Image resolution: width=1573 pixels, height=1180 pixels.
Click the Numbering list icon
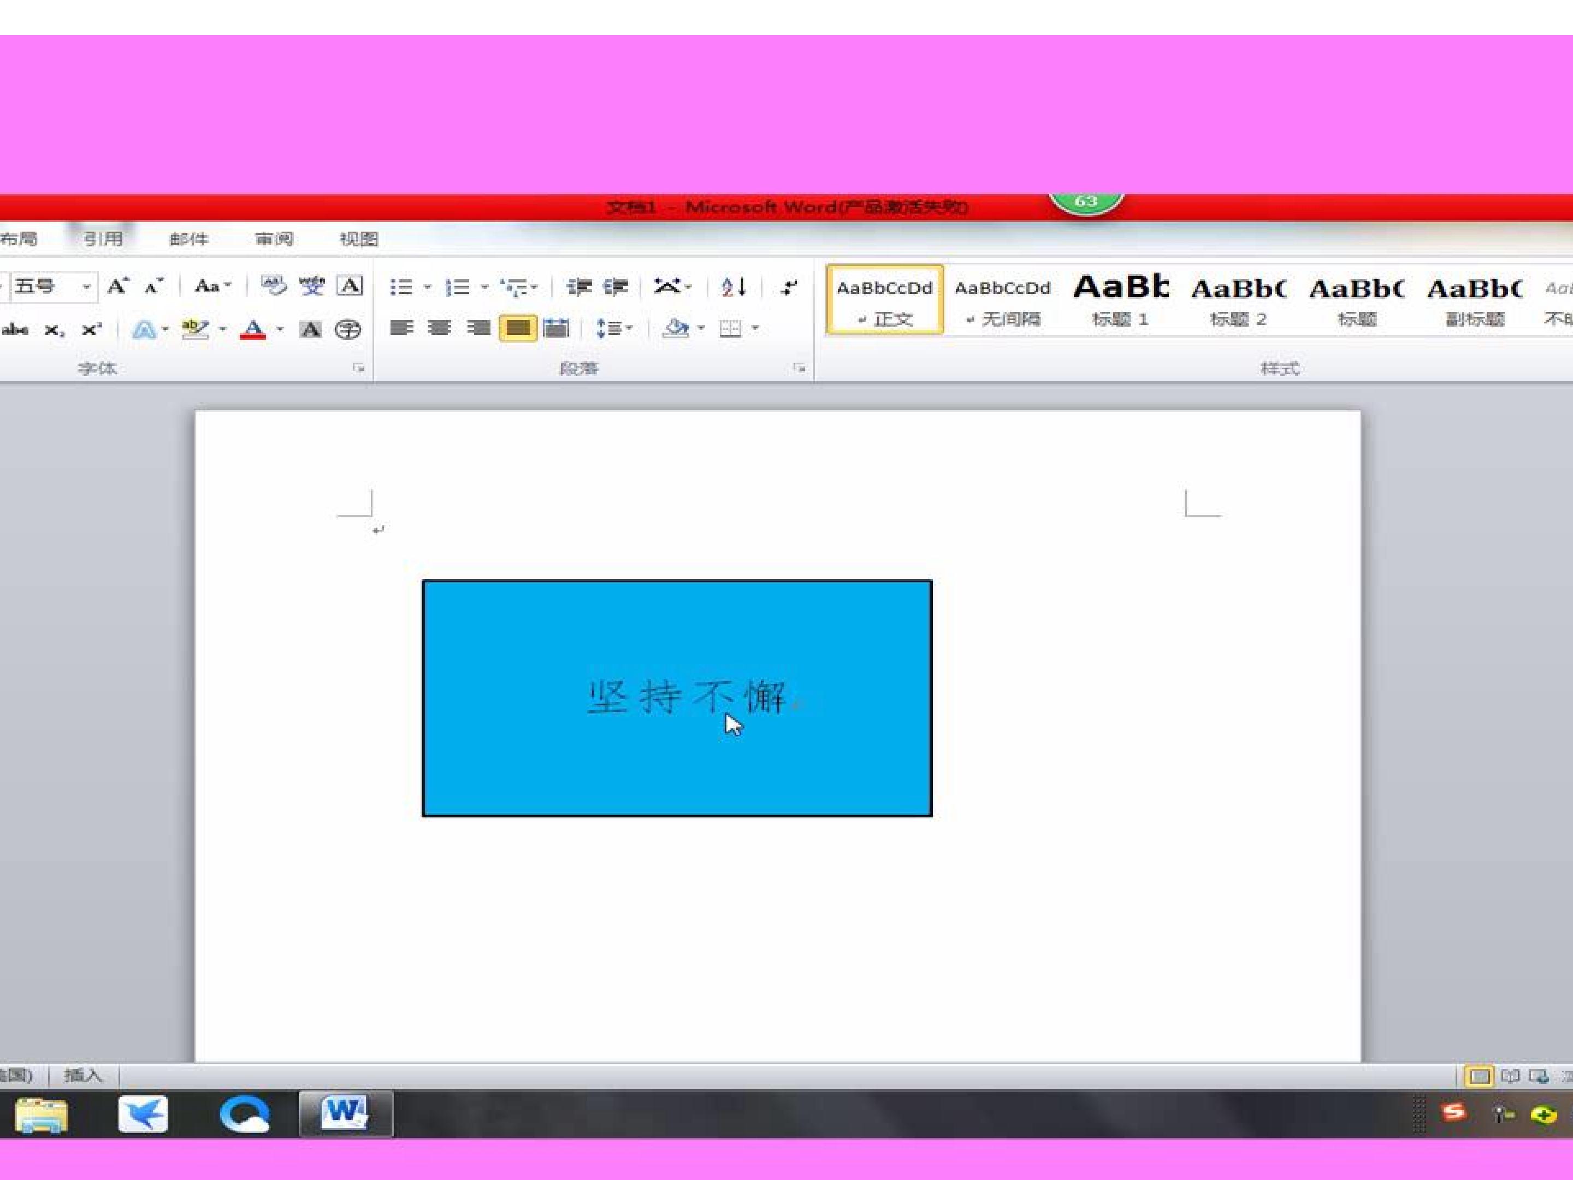[457, 287]
